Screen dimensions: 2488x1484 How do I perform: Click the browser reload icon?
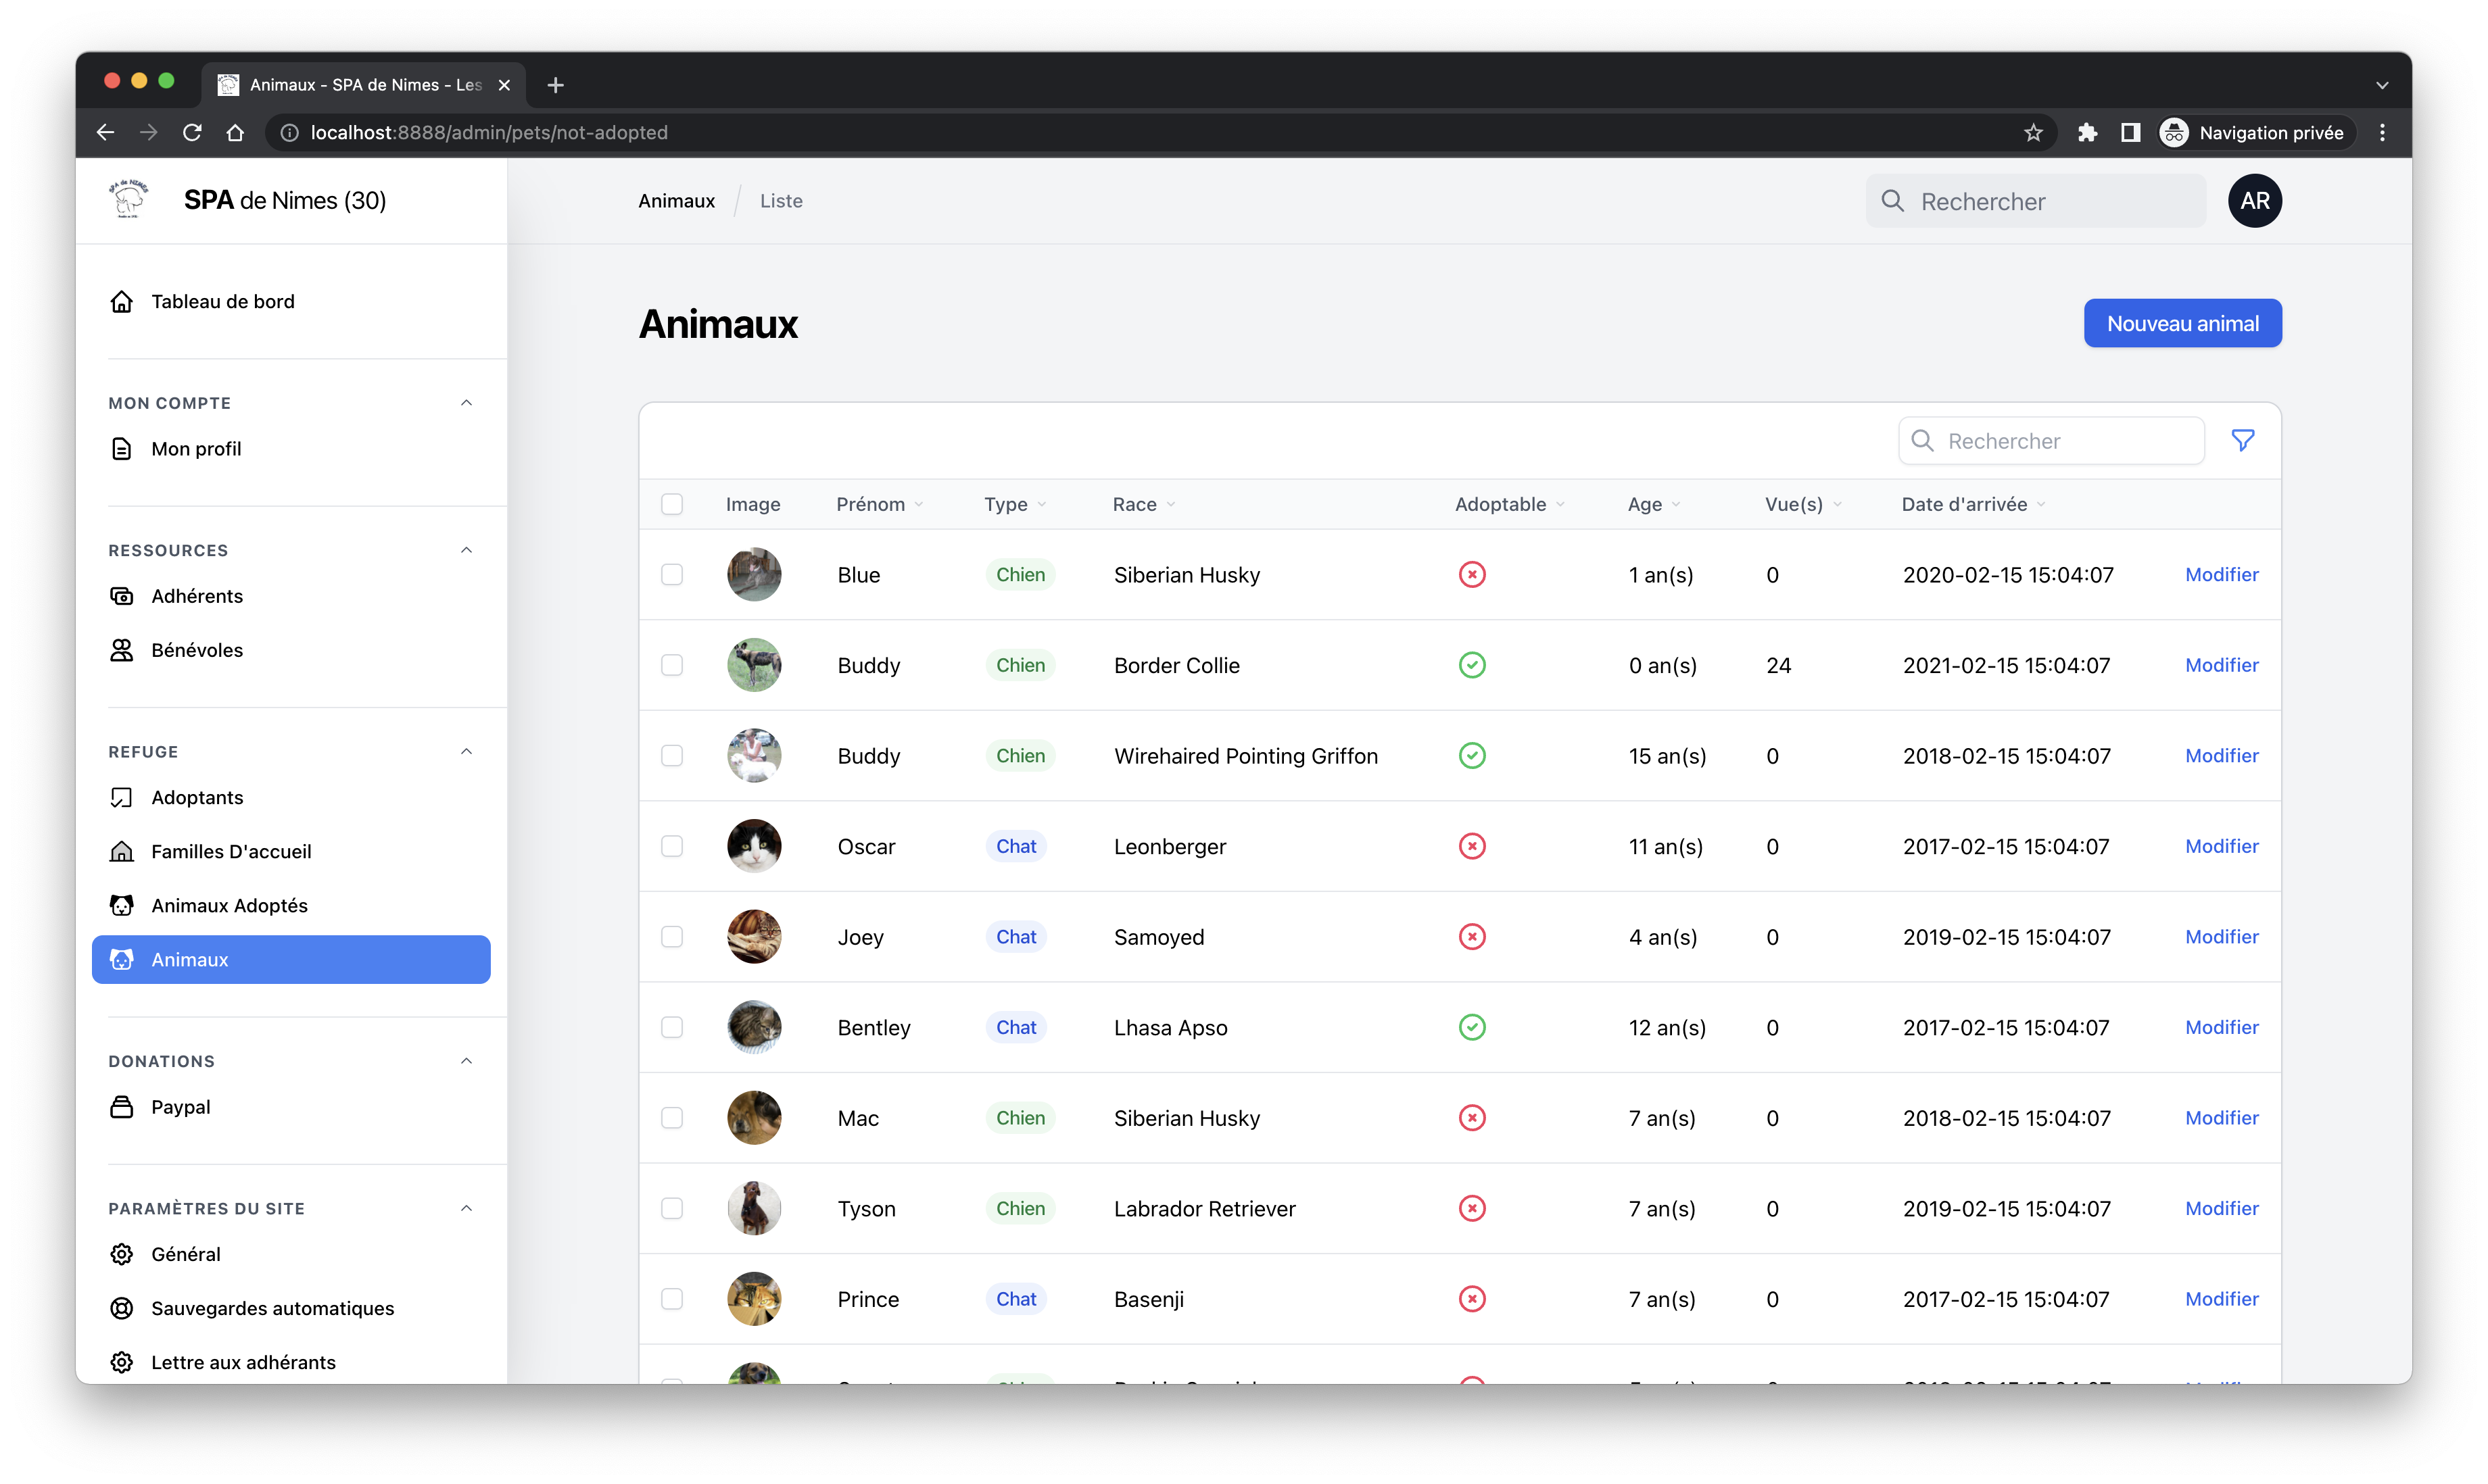click(x=192, y=133)
